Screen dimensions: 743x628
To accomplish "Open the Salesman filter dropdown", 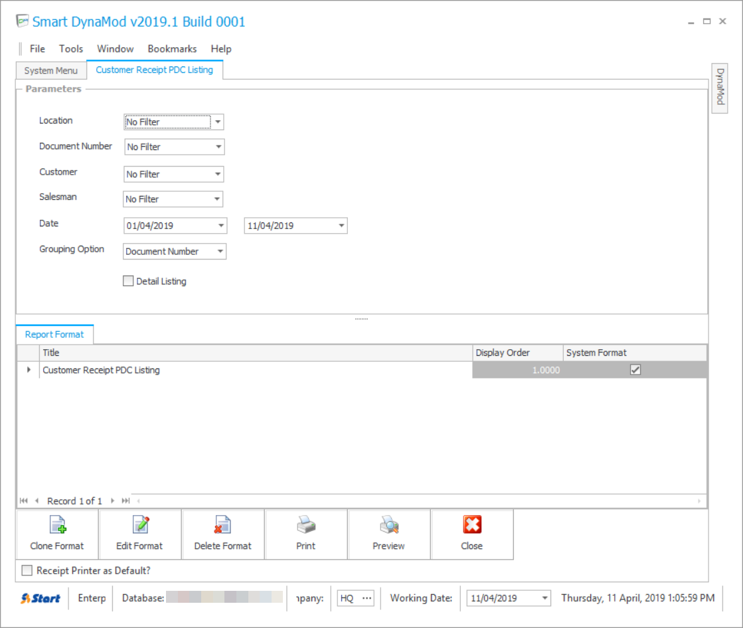I will (x=216, y=199).
